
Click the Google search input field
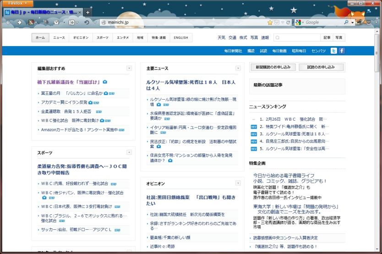point(324,22)
